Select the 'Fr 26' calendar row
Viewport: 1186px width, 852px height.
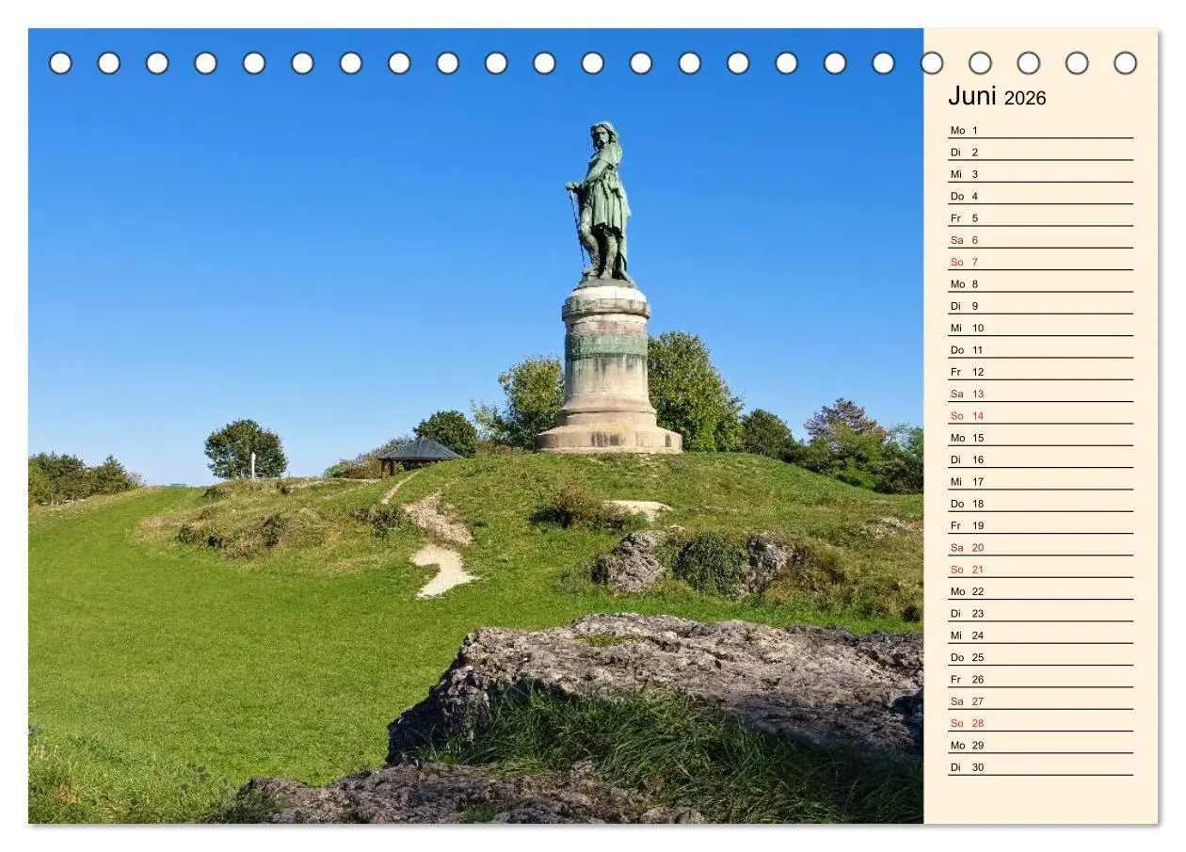point(1040,680)
